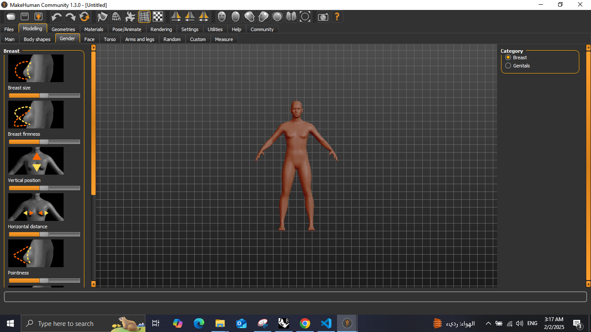591x332 pixels.
Task: Open the Help tab
Action: (237, 29)
